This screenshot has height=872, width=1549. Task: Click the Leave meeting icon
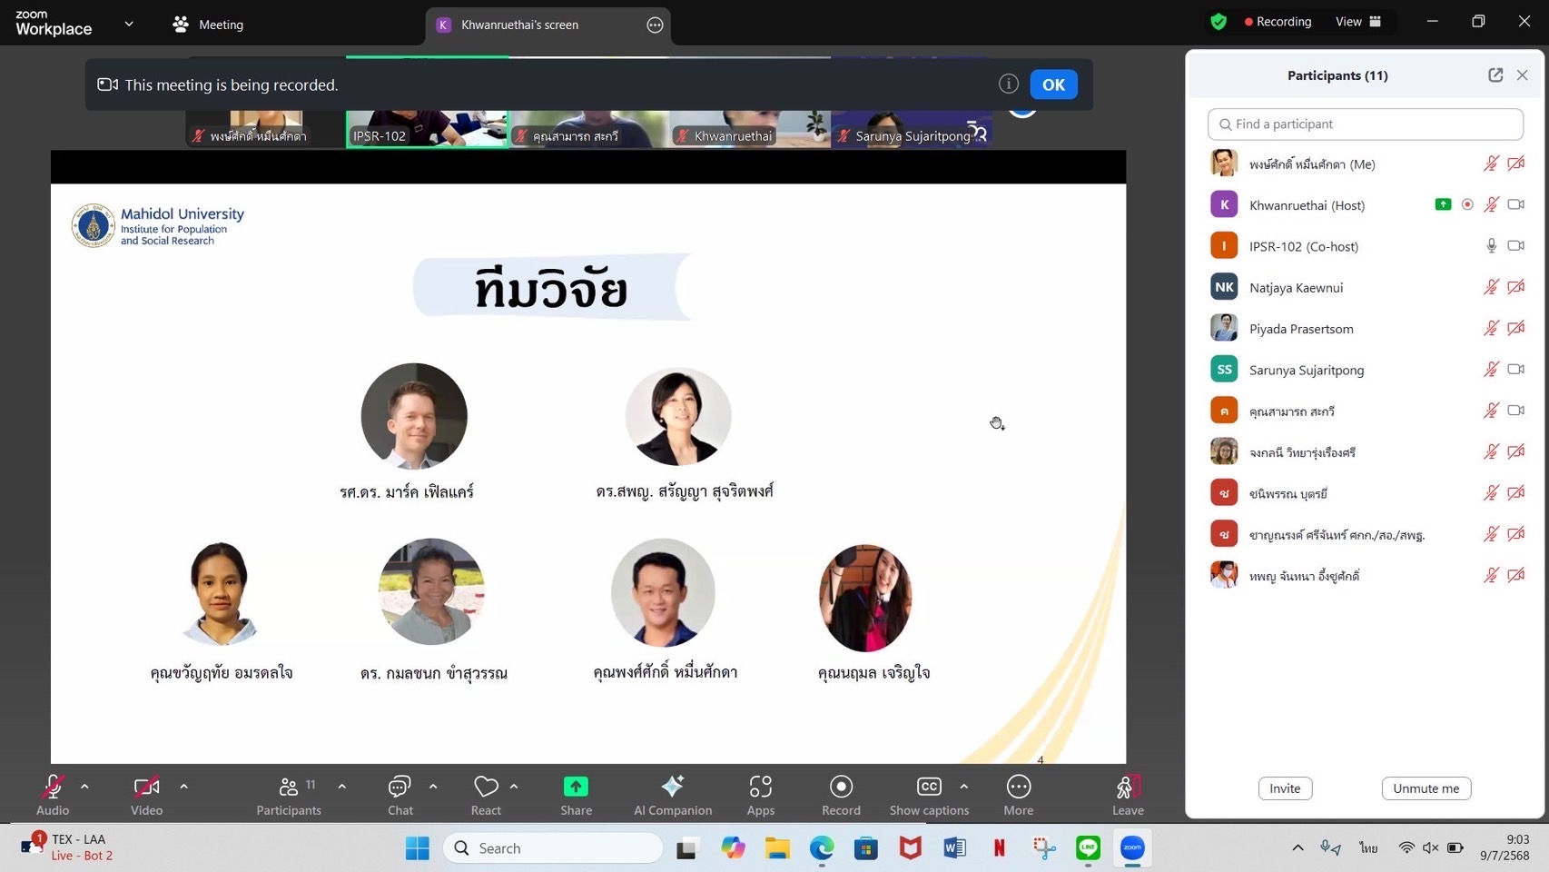1127,787
